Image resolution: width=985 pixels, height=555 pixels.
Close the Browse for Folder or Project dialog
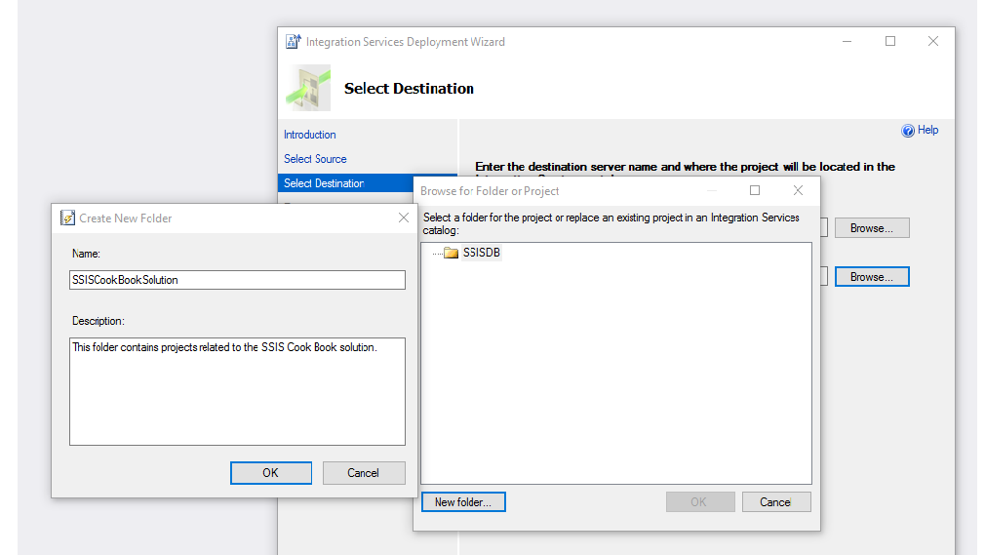coord(798,190)
